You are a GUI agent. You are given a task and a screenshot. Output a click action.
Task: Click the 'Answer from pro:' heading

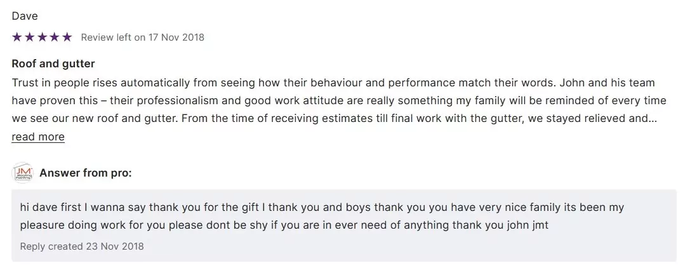(x=86, y=173)
